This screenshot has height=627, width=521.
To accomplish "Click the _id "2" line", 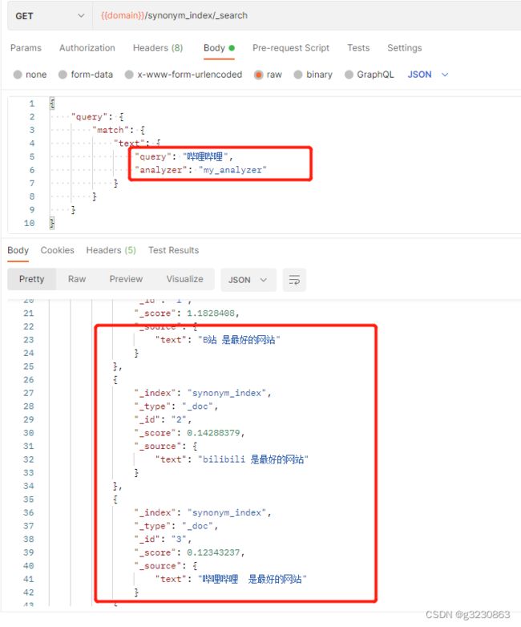I will pyautogui.click(x=164, y=420).
